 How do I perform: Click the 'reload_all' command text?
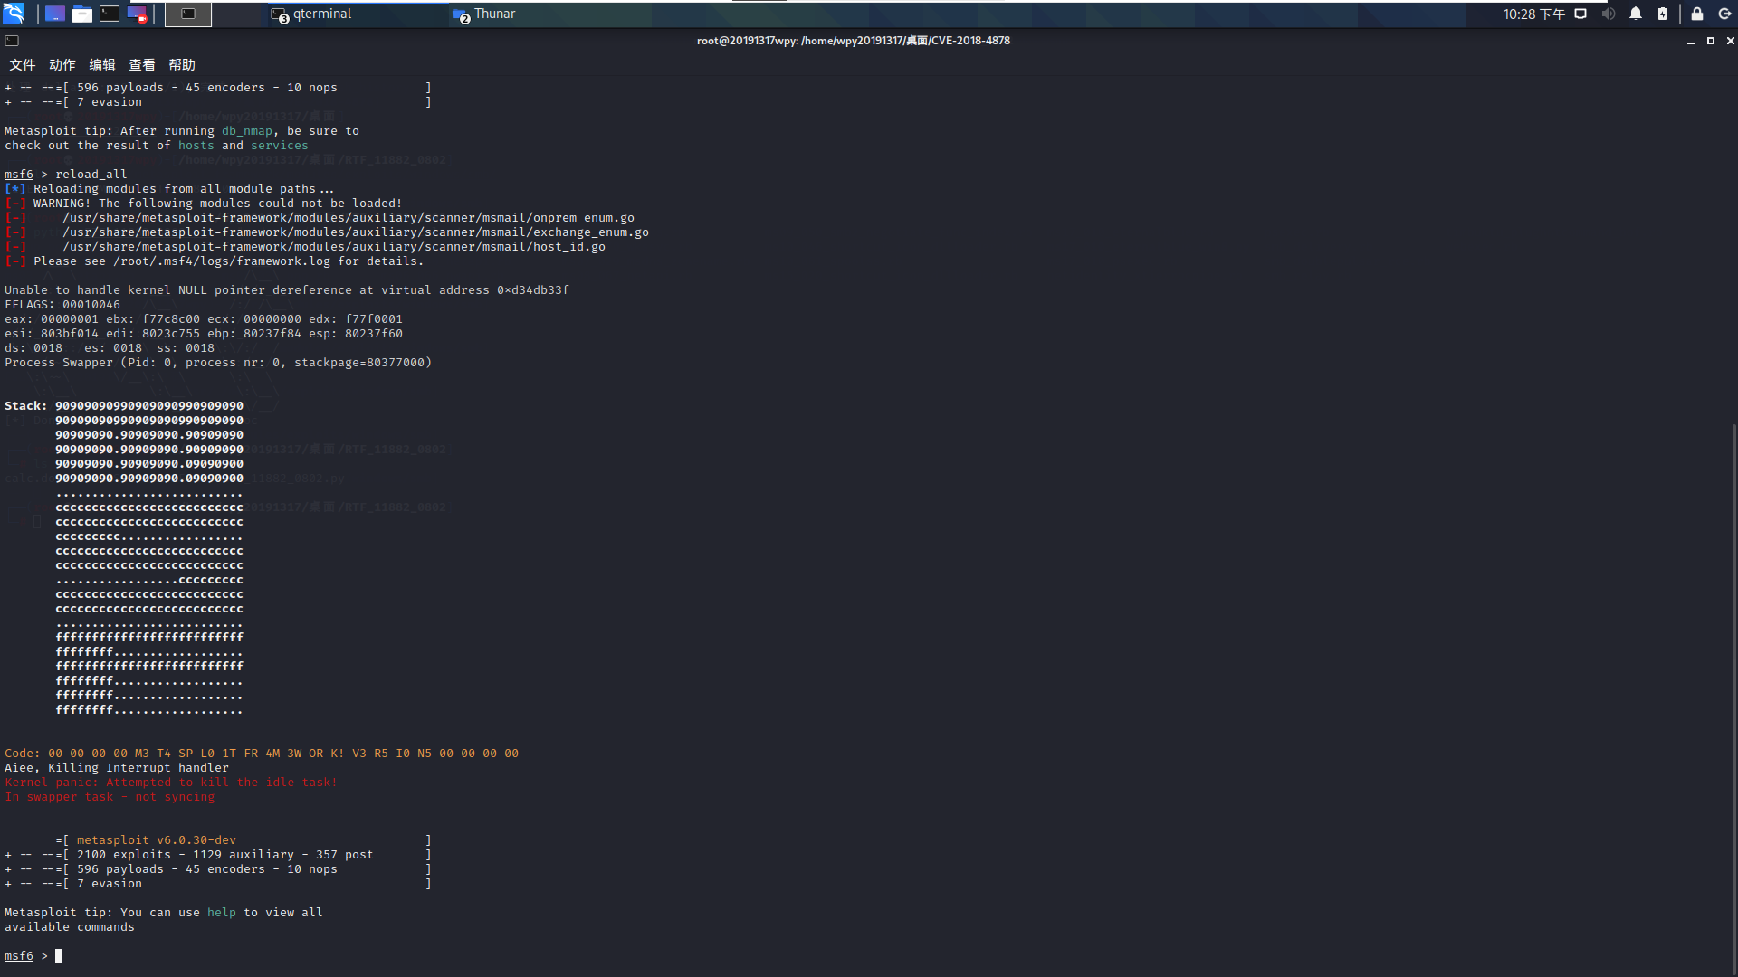pyautogui.click(x=91, y=175)
